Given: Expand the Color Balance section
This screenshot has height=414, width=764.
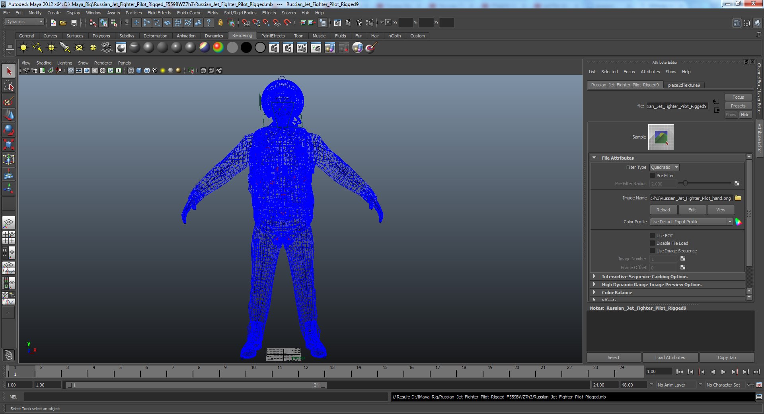Looking at the screenshot, I should pos(594,292).
